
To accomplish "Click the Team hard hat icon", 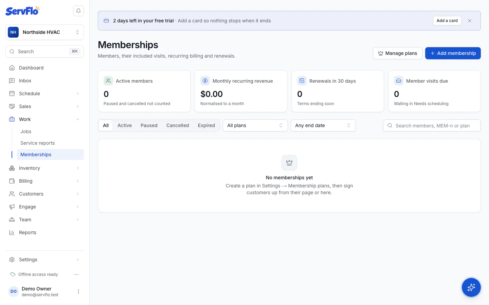I will 12,220.
